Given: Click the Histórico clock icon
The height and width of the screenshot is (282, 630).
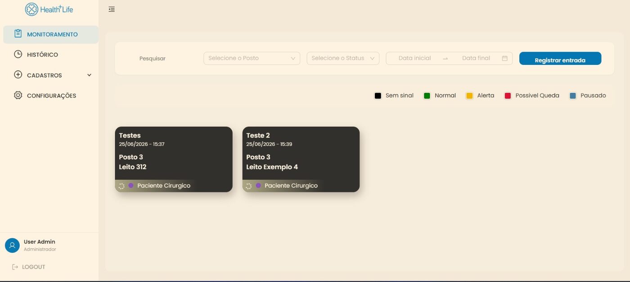Looking at the screenshot, I should pos(18,54).
